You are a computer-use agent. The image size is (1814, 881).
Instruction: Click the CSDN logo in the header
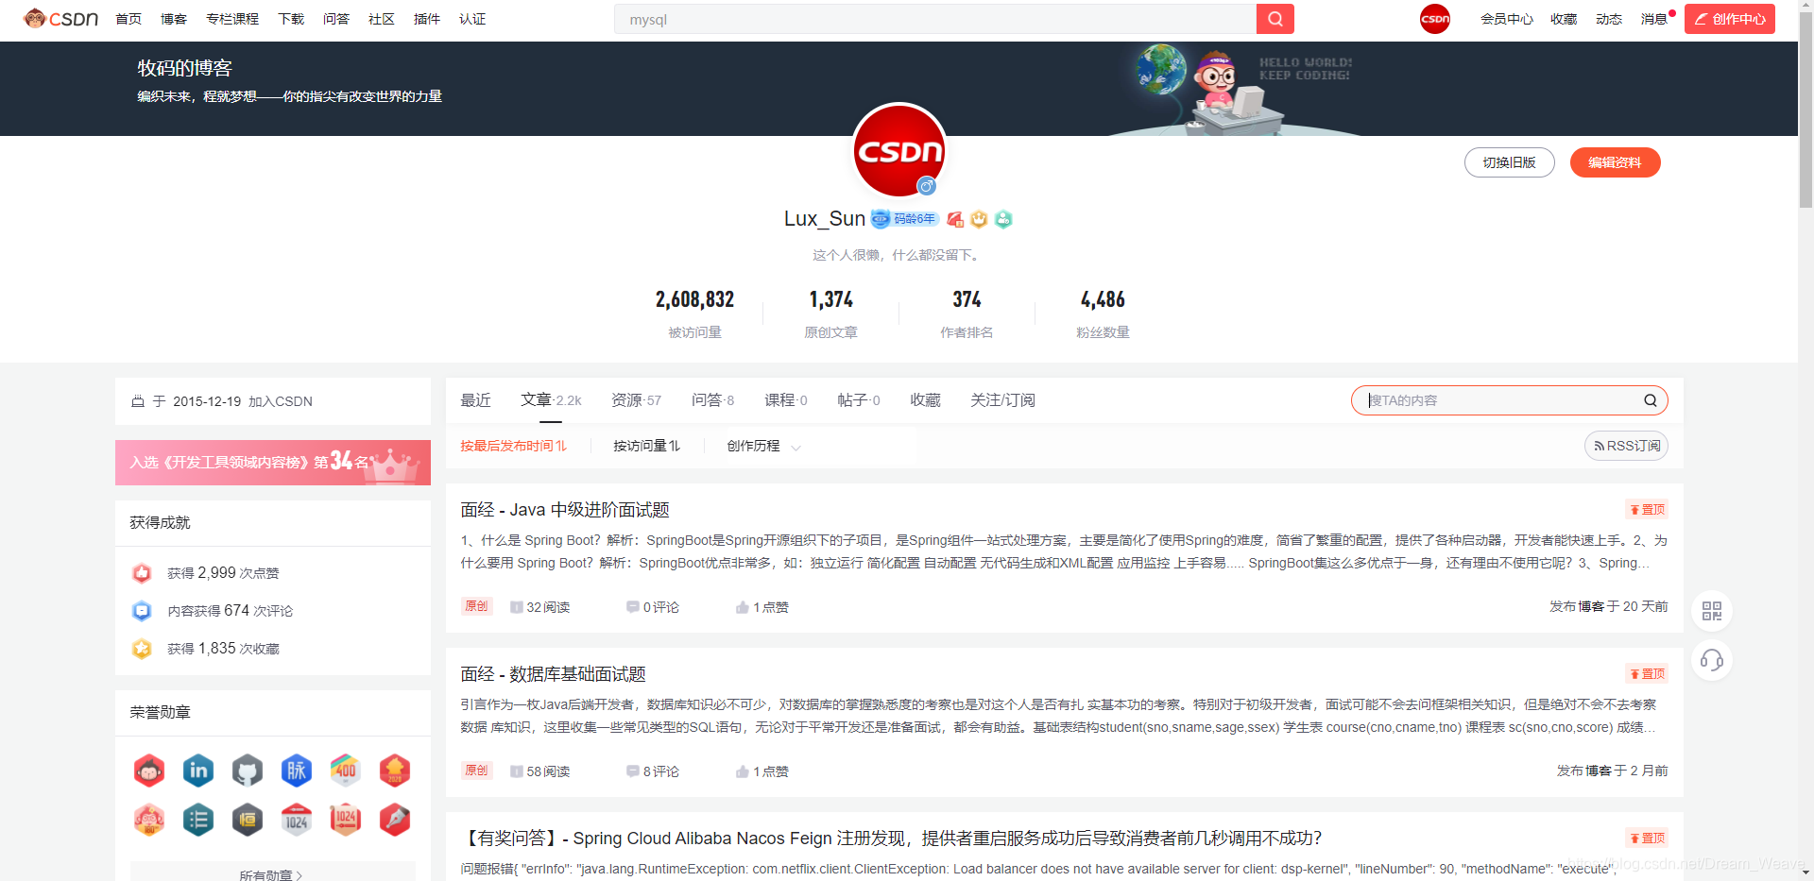point(61,19)
